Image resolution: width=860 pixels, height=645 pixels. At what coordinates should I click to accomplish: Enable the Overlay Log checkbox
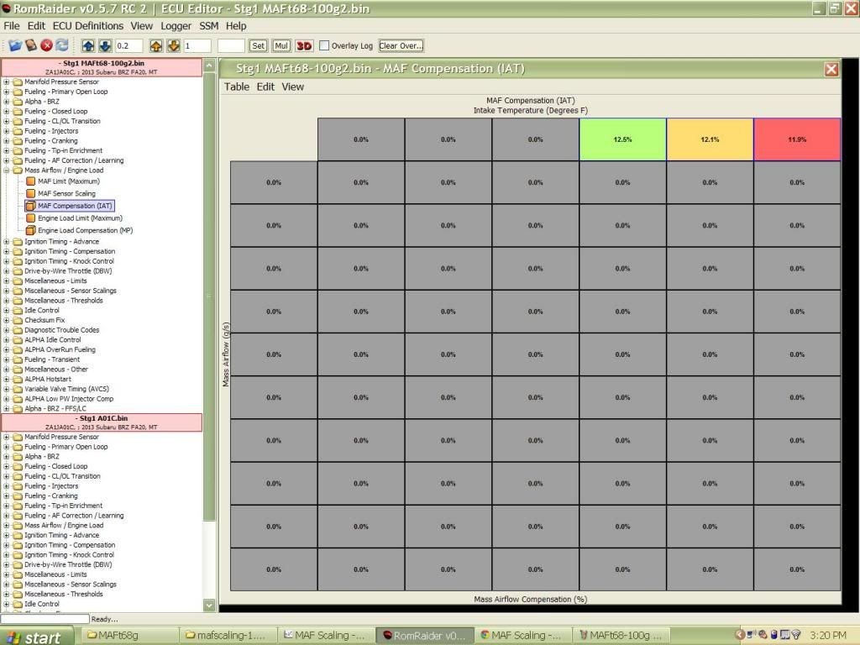(x=324, y=45)
